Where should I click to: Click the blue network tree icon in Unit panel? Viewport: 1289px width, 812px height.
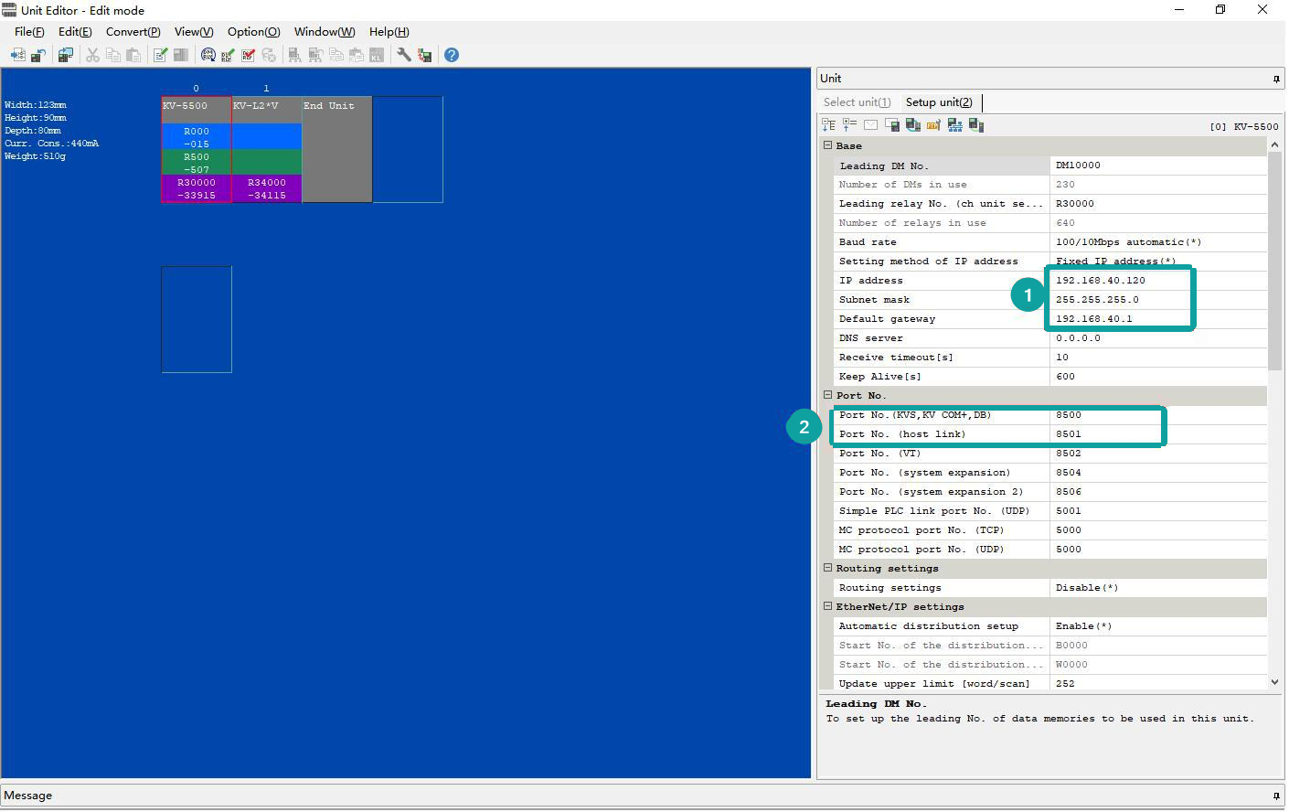coord(954,125)
